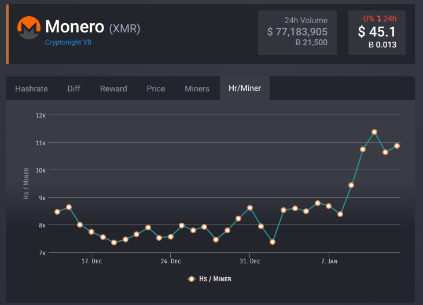Open the Cryptonight V8 algorithm link
Viewport: 423px width, 305px height.
[x=68, y=42]
